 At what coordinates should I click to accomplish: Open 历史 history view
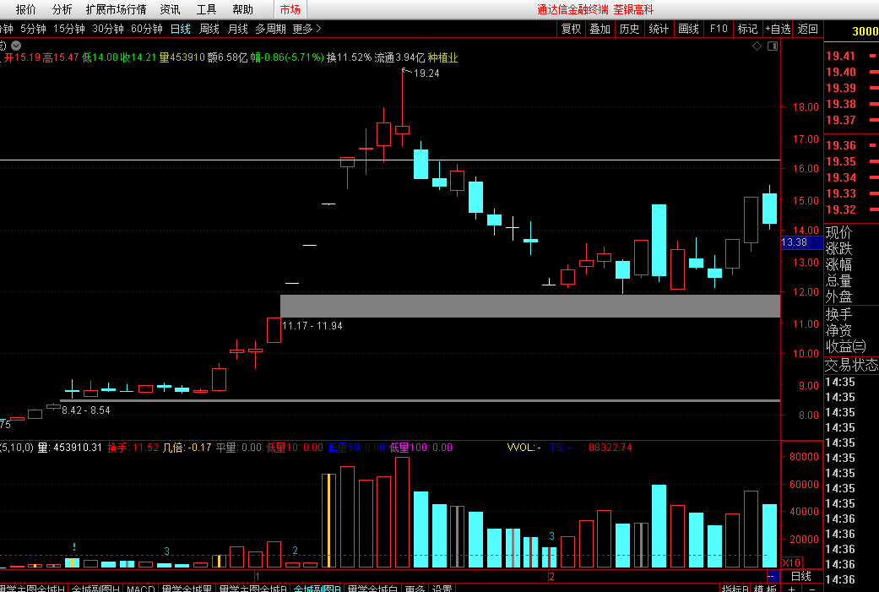pos(629,29)
